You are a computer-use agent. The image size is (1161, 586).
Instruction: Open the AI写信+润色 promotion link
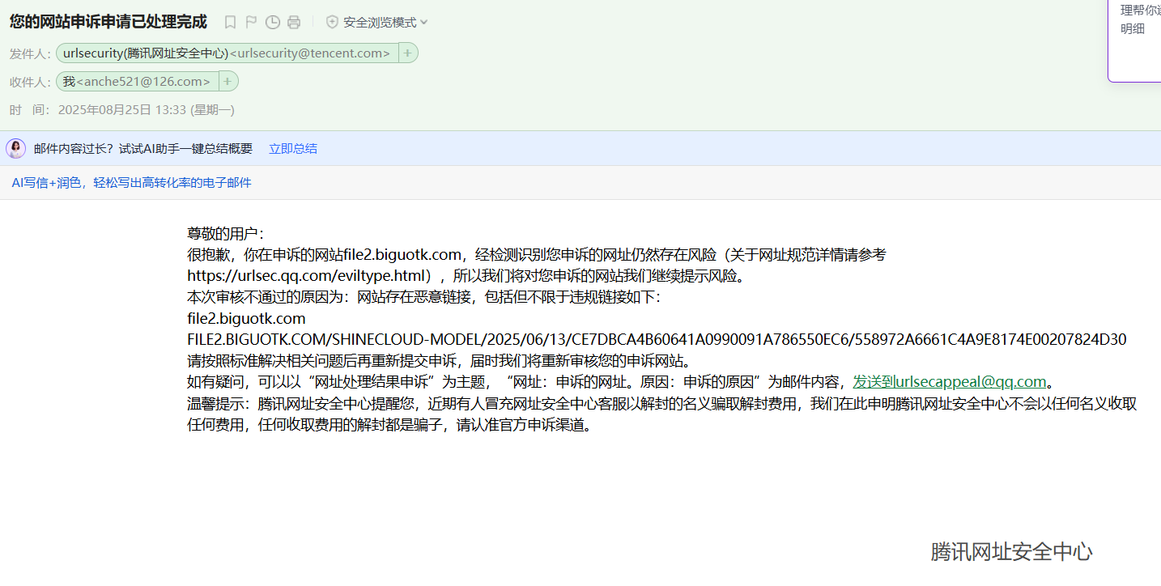point(131,183)
